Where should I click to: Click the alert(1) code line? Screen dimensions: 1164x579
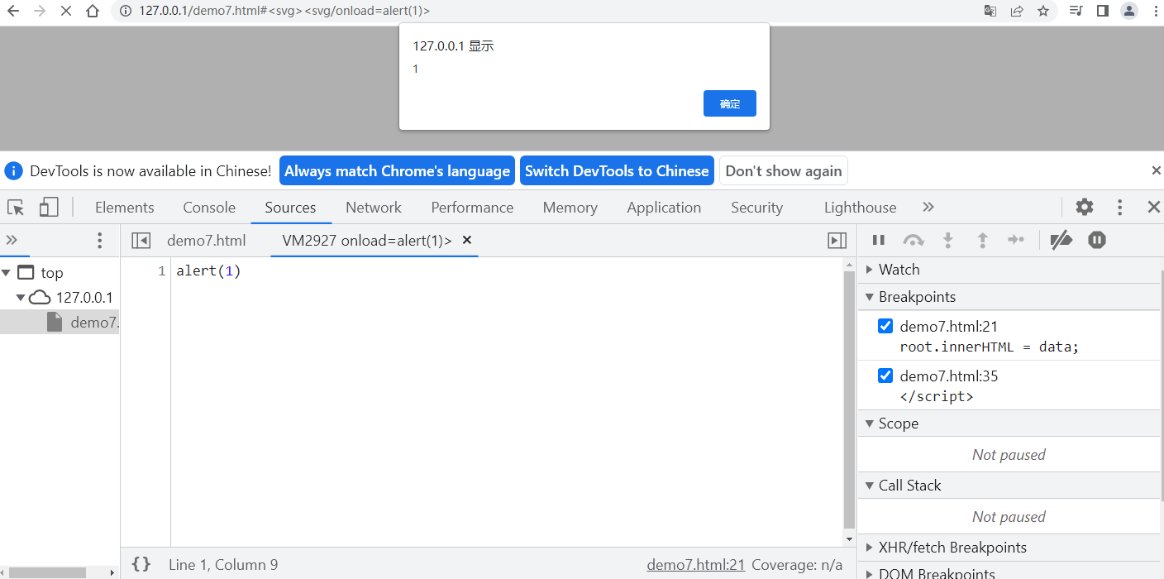pyautogui.click(x=208, y=270)
